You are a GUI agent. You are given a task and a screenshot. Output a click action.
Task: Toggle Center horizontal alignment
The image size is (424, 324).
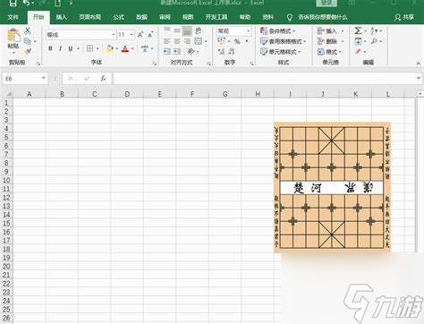[x=177, y=41]
